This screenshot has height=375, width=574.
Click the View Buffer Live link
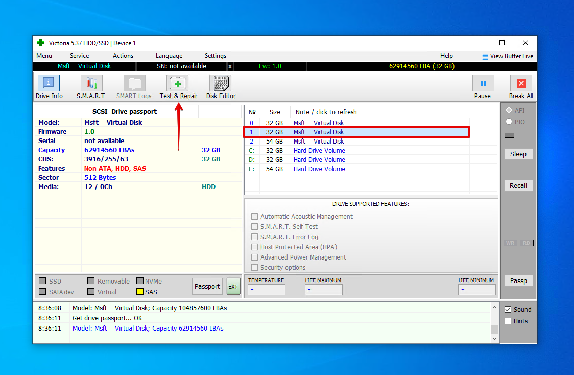[511, 56]
